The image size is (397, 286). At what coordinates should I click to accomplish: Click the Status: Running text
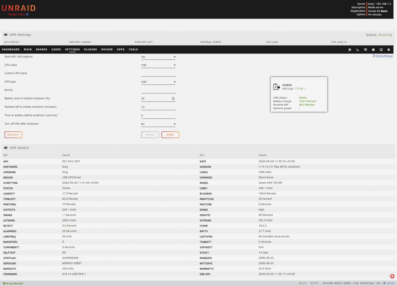[379, 35]
